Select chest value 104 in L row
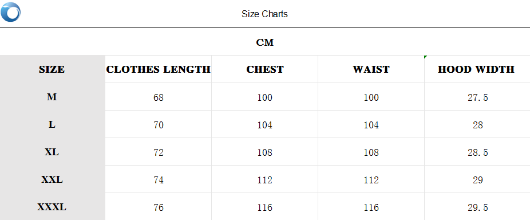Viewport: 530px width, 220px height. pyautogui.click(x=264, y=125)
